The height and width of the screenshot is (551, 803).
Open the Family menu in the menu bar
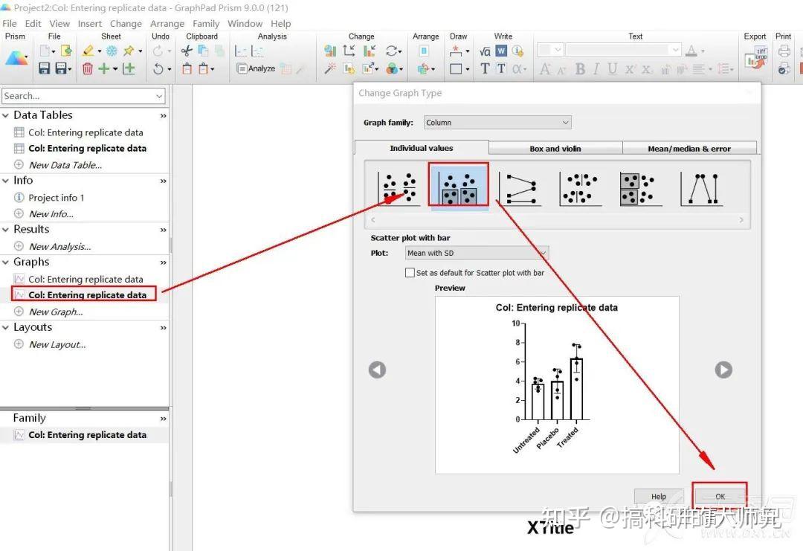(206, 23)
